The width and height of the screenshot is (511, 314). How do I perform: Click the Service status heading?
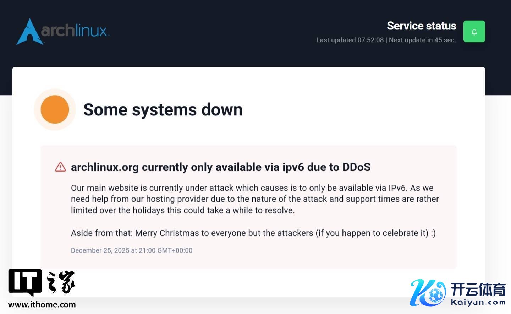pos(421,26)
